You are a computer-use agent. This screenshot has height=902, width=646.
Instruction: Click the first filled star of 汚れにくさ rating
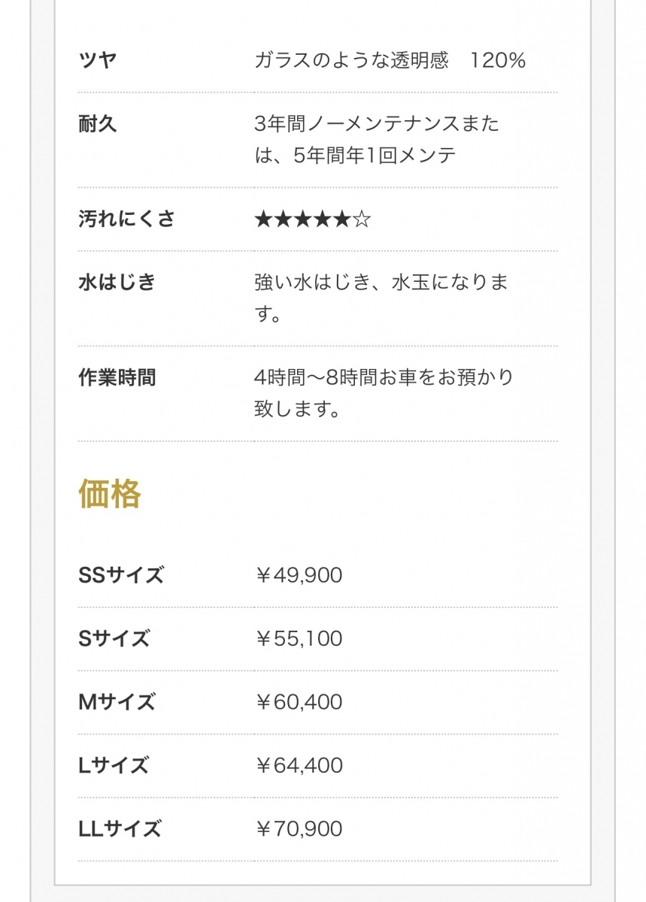click(263, 220)
